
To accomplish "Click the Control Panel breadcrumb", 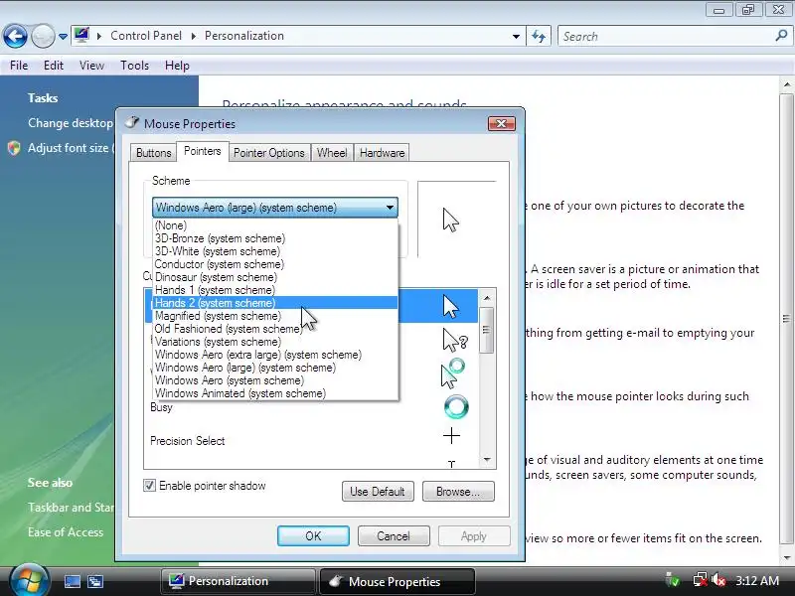I will (146, 36).
